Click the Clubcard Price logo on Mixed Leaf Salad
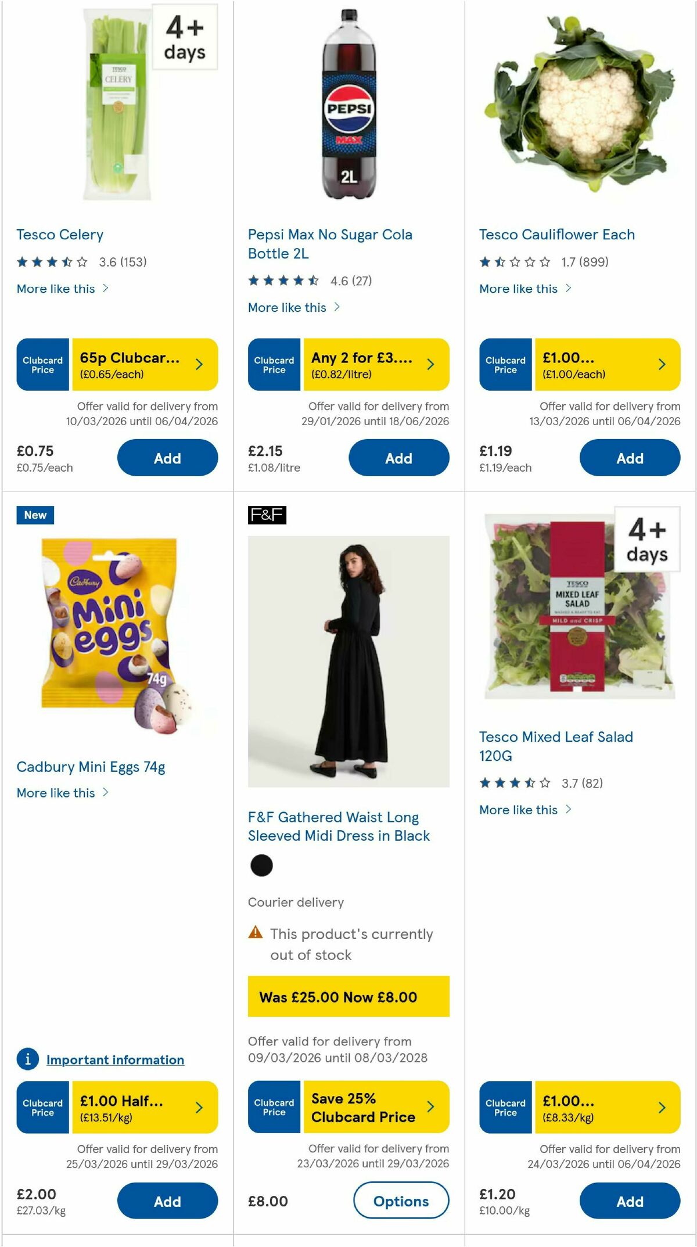The image size is (697, 1247). (505, 1108)
